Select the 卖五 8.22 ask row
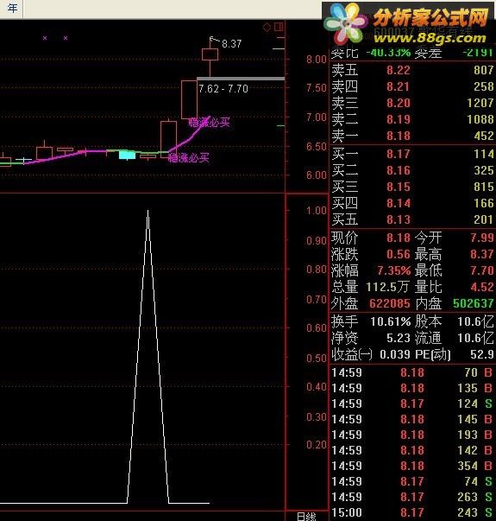Viewport: 496px width, 521px height. coord(412,70)
